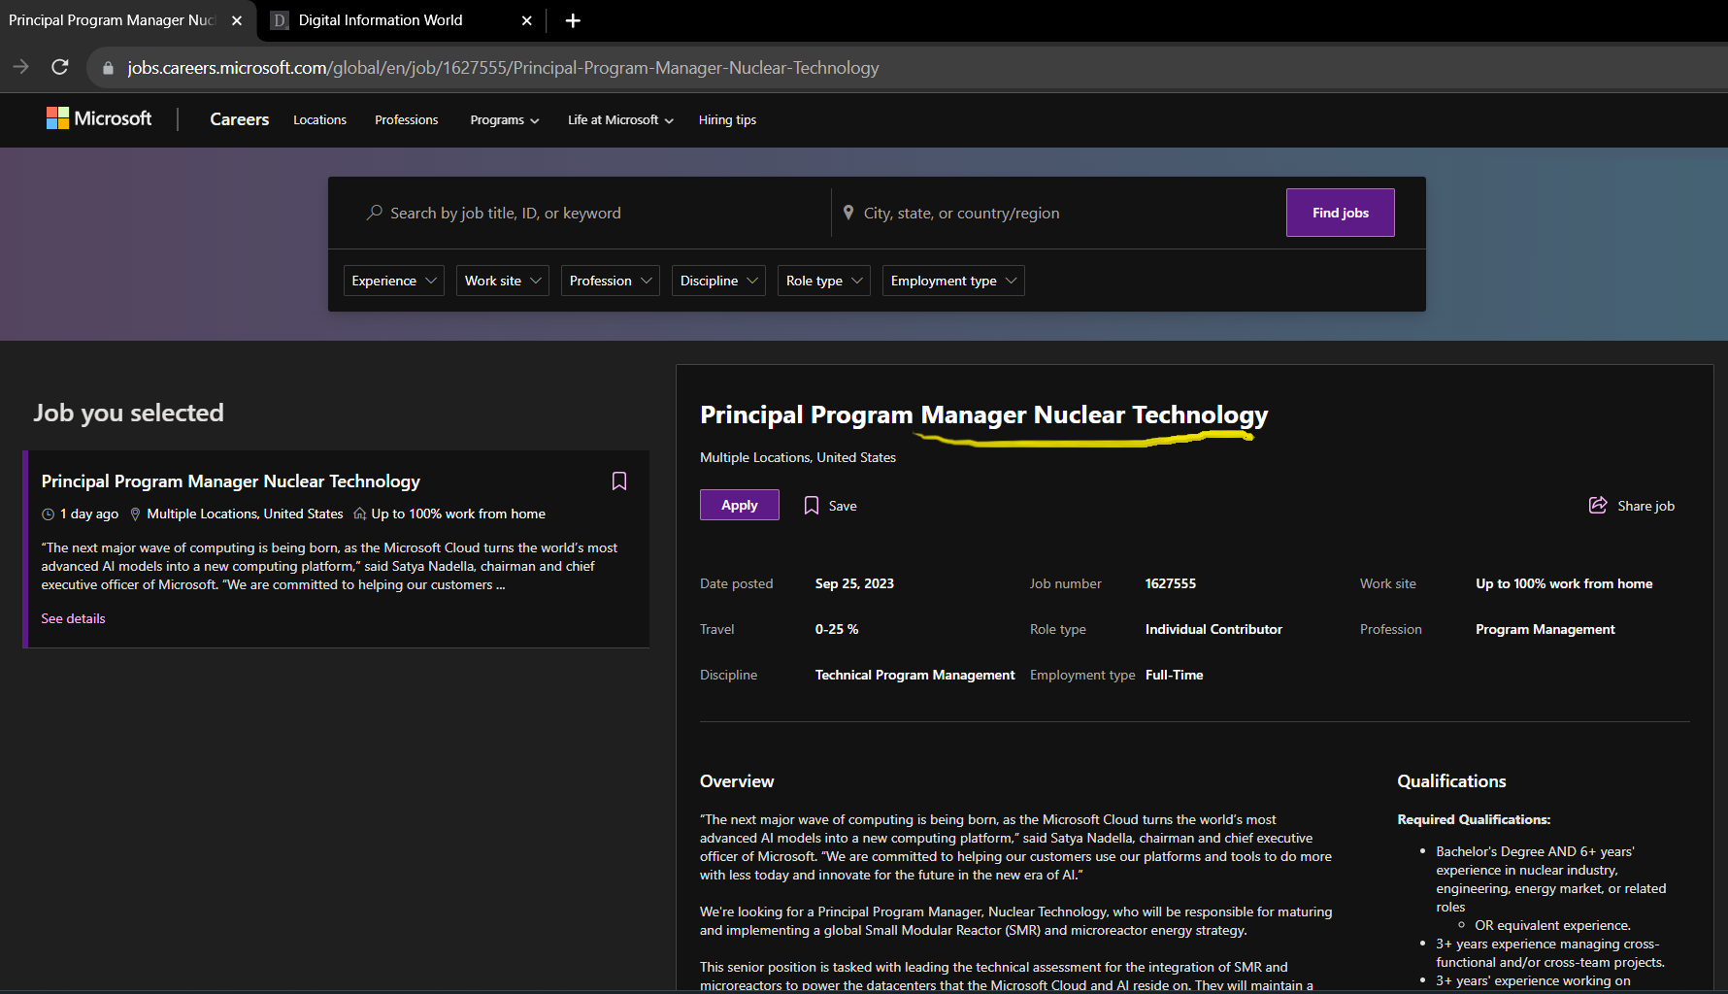
Task: Click the job title search field
Action: 588,213
